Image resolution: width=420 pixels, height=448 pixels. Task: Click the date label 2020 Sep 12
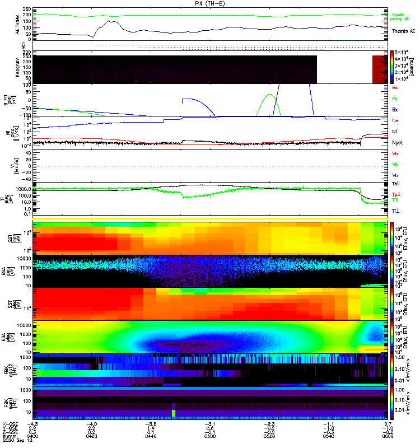[17, 440]
